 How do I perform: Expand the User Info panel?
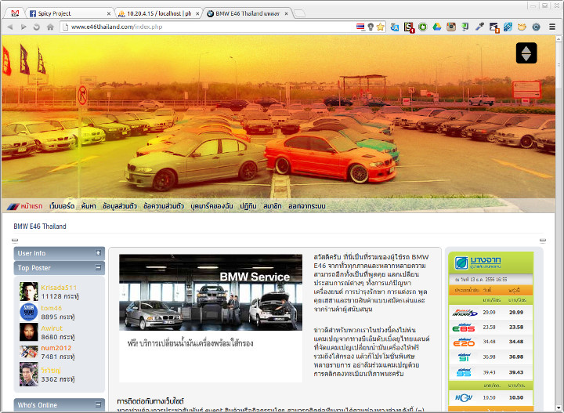coord(98,253)
